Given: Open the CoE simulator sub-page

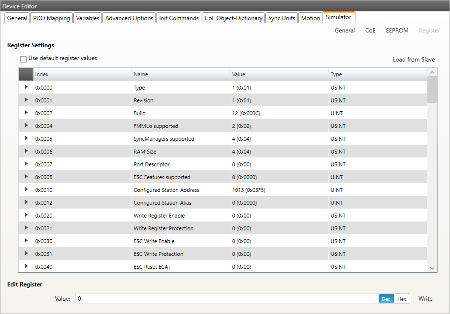Looking at the screenshot, I should pos(370,31).
